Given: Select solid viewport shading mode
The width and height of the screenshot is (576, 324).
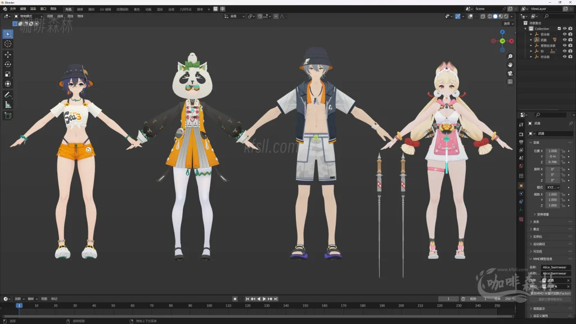Looking at the screenshot, I should tap(495, 16).
